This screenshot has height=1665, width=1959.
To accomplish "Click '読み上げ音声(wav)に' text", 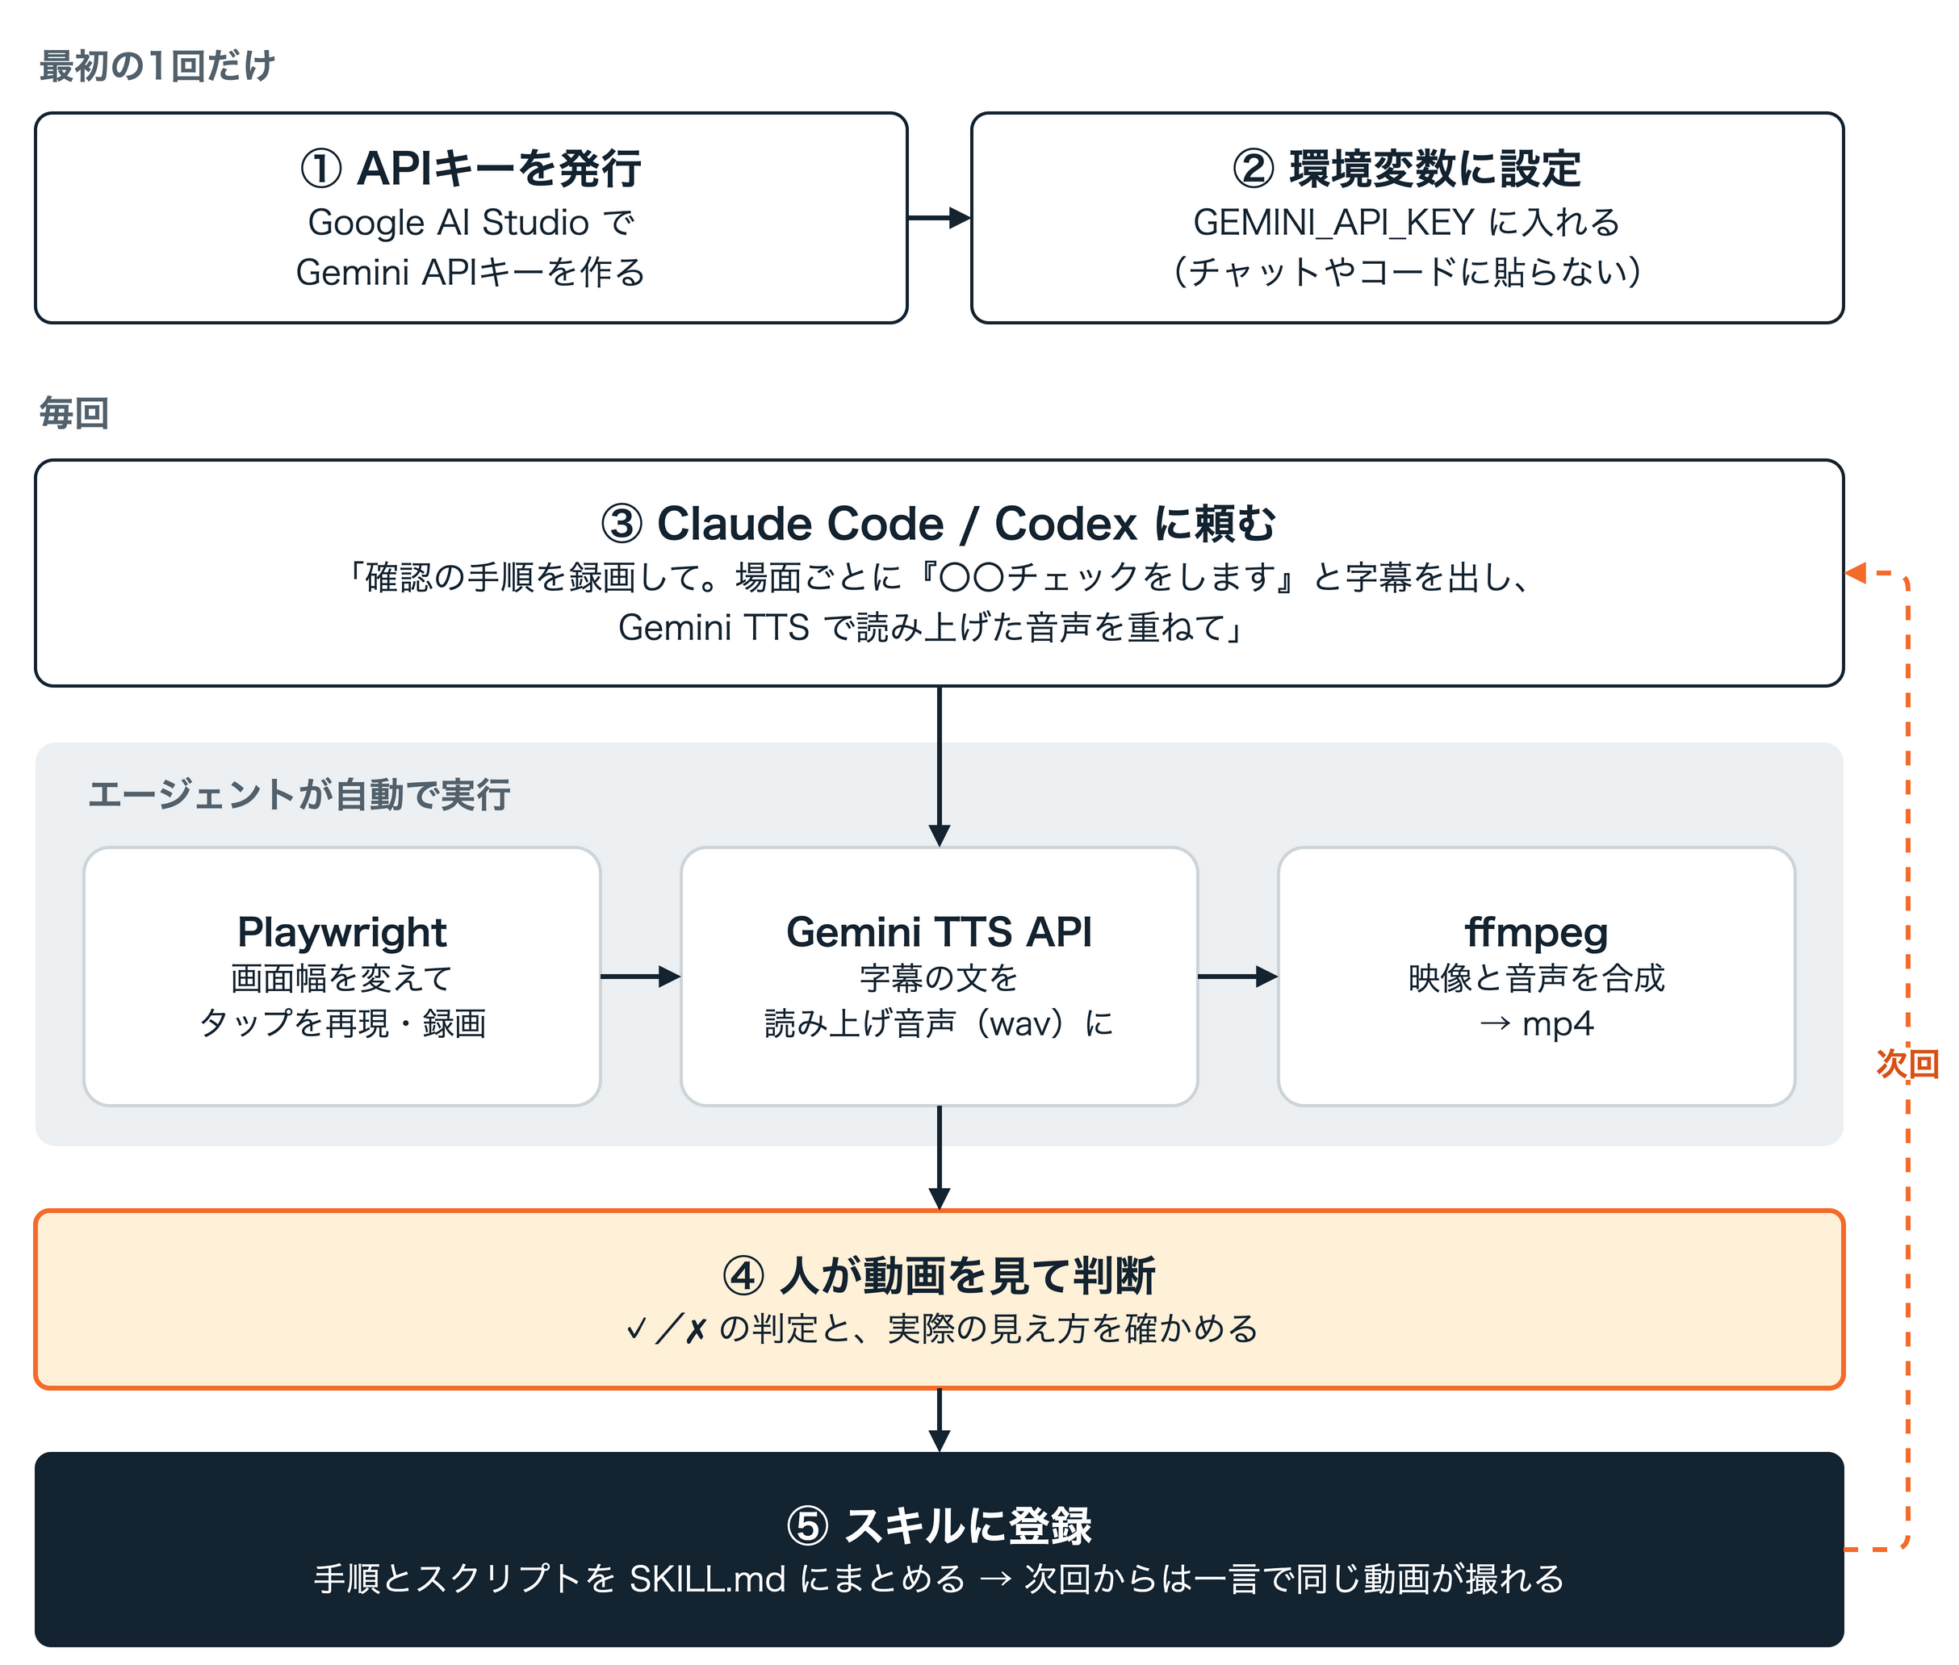I will (939, 1023).
